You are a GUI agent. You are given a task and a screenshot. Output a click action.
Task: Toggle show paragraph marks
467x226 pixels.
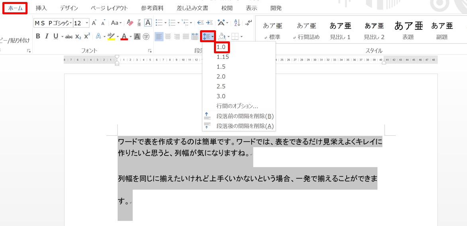tap(249, 23)
